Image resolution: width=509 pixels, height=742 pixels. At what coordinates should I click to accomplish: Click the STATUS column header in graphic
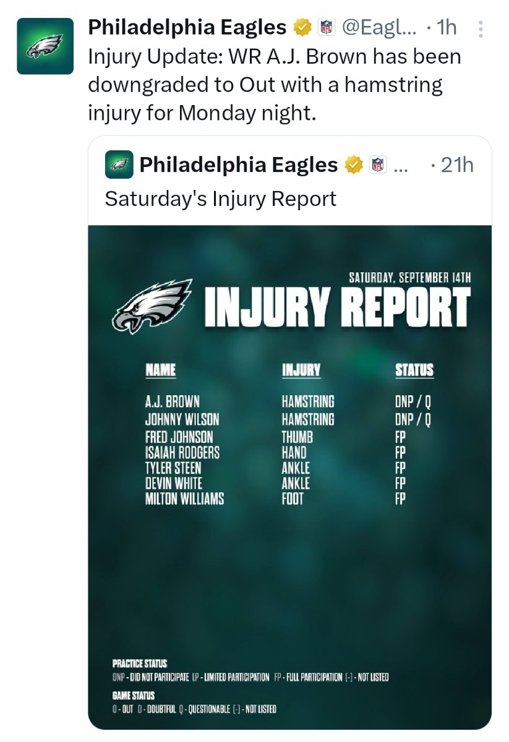[x=414, y=370]
